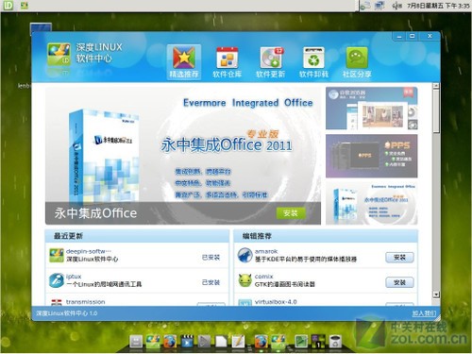Image resolution: width=472 pixels, height=354 pixels.
Task: Install comix with its 安装 button
Action: pos(399,282)
